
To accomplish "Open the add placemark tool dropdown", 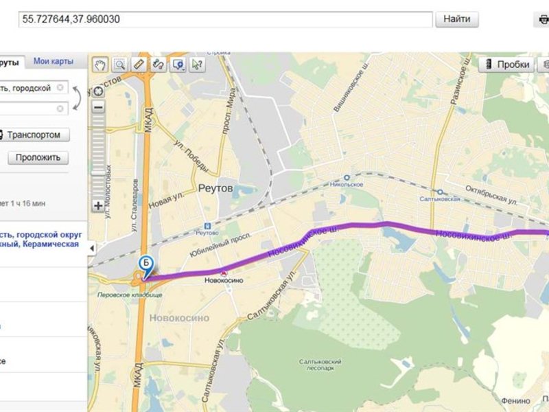I will coord(178,65).
